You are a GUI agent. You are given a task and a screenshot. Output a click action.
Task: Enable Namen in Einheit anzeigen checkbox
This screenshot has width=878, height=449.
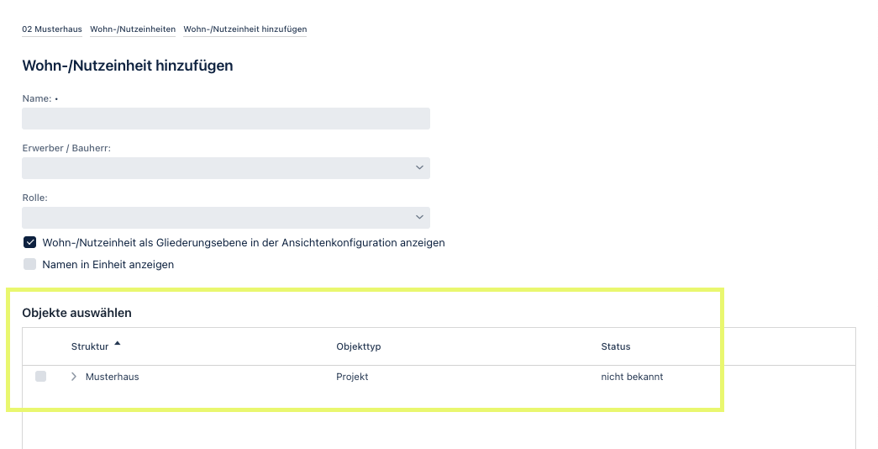pos(29,264)
